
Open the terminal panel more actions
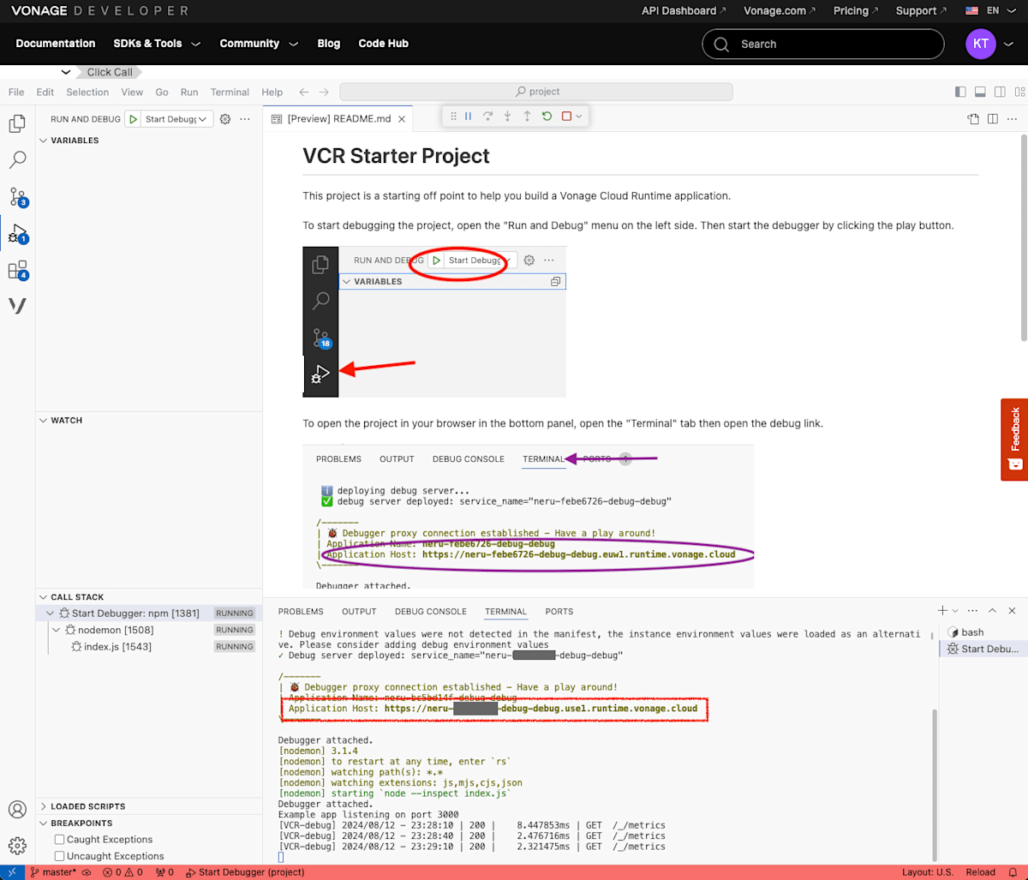tap(972, 611)
